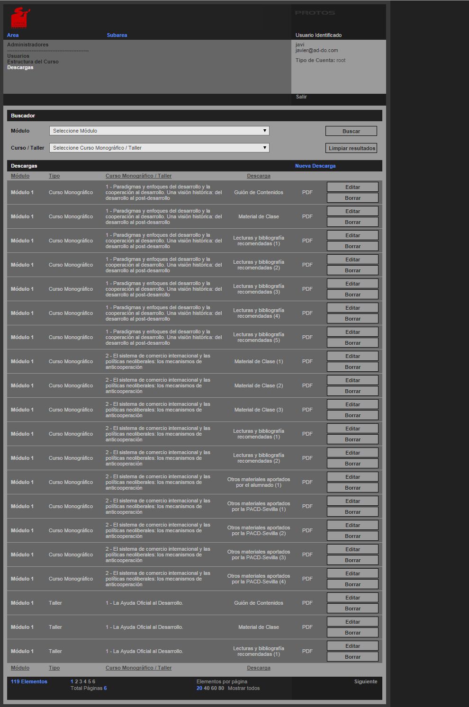Sort by the top Módulo column header
Image resolution: width=469 pixels, height=707 pixels.
pos(20,176)
